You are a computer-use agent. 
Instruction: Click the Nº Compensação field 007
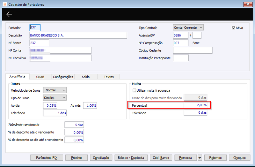tap(181, 43)
